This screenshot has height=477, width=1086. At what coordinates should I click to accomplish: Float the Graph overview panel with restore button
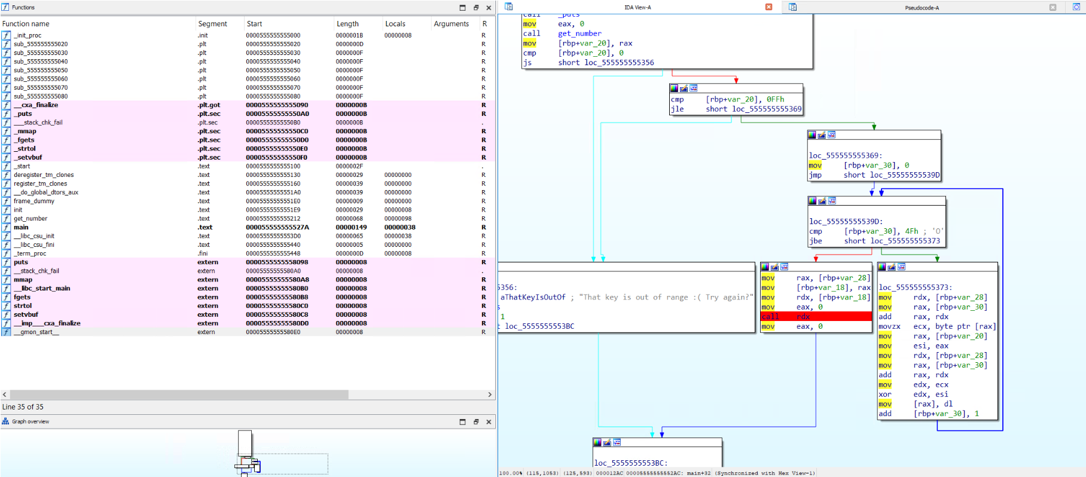(x=476, y=422)
